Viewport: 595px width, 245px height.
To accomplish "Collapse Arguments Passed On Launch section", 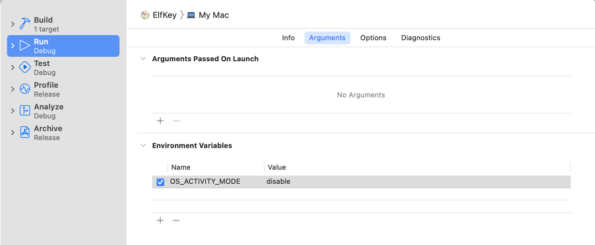I will tap(143, 59).
